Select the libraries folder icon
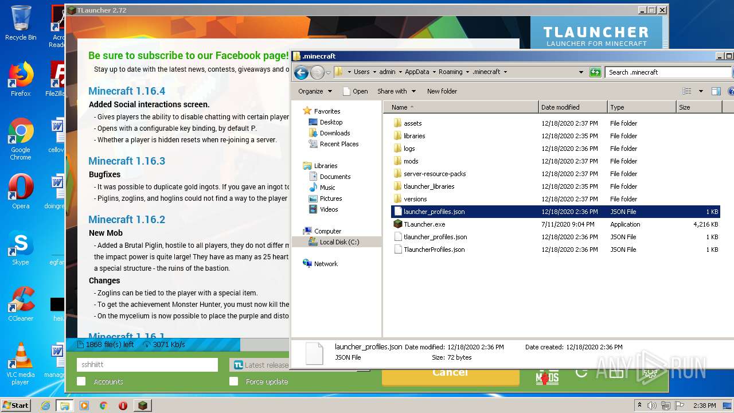Image resolution: width=734 pixels, height=413 pixels. pyautogui.click(x=397, y=136)
